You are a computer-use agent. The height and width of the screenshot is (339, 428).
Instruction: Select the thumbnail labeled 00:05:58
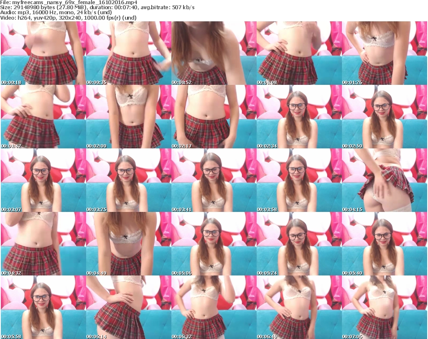43,307
